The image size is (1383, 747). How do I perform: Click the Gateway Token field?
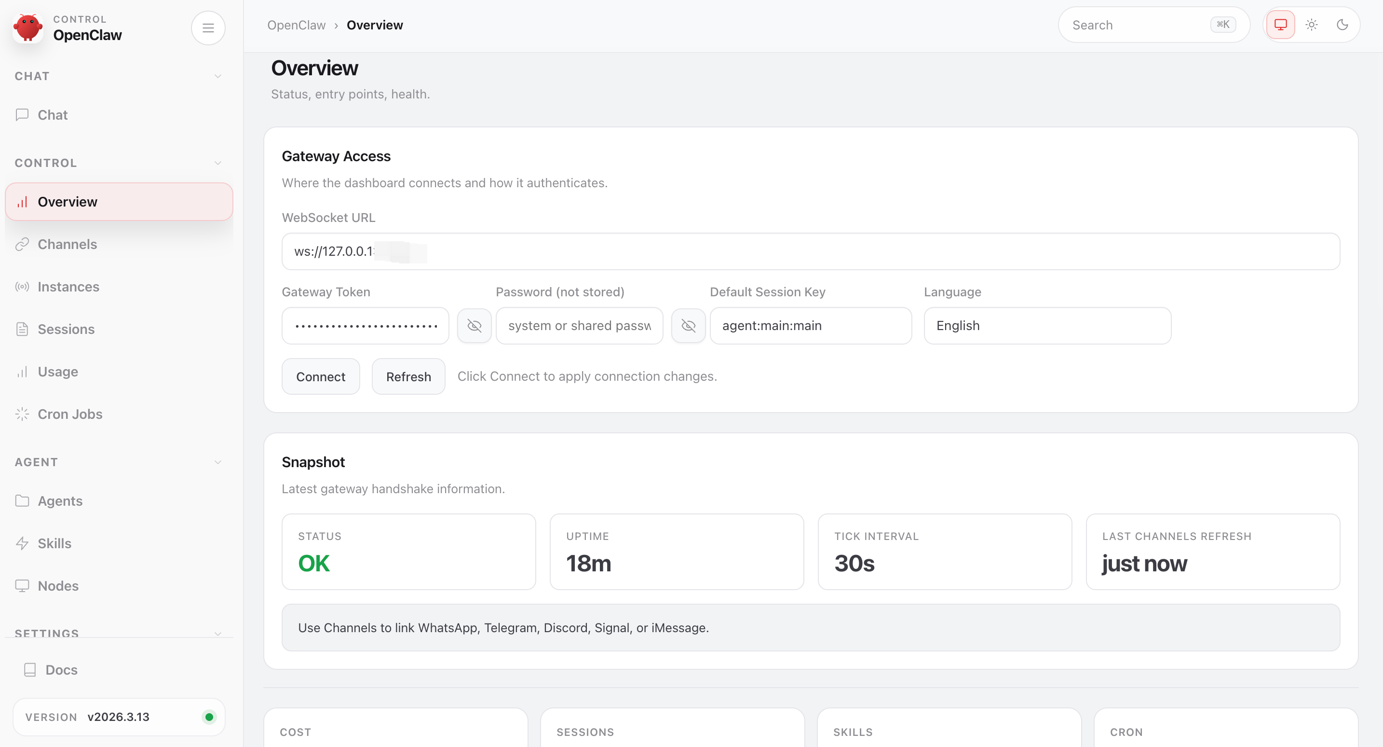365,326
